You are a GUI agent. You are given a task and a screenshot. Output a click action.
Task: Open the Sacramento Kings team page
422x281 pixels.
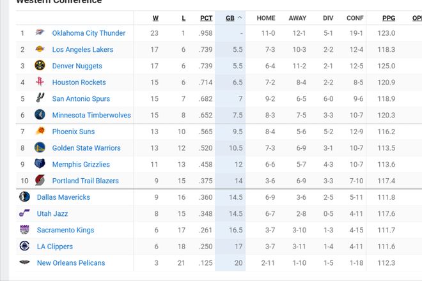coord(65,231)
